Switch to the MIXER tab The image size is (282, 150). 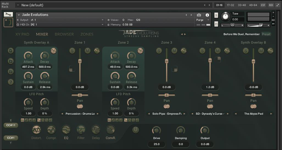42,34
